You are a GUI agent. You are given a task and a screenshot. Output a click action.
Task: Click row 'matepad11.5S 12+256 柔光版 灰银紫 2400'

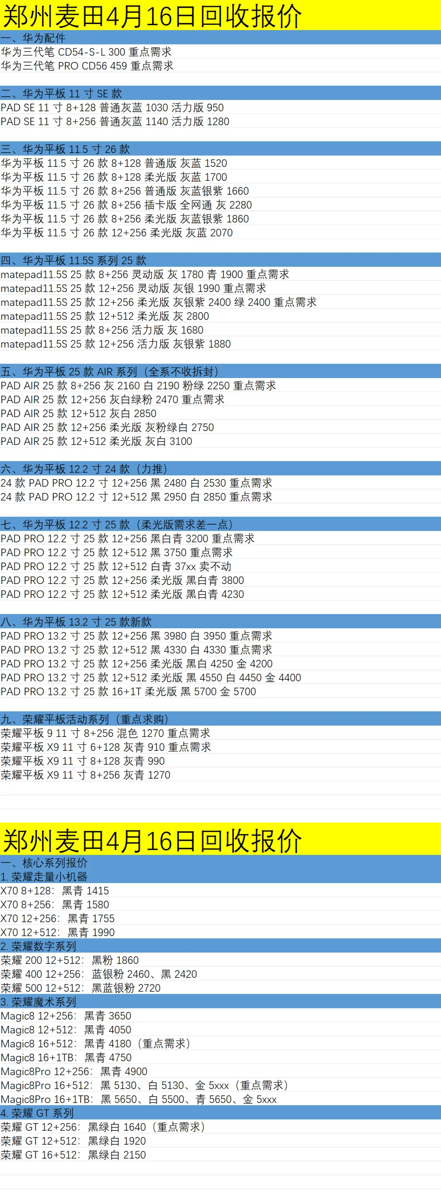220,302
